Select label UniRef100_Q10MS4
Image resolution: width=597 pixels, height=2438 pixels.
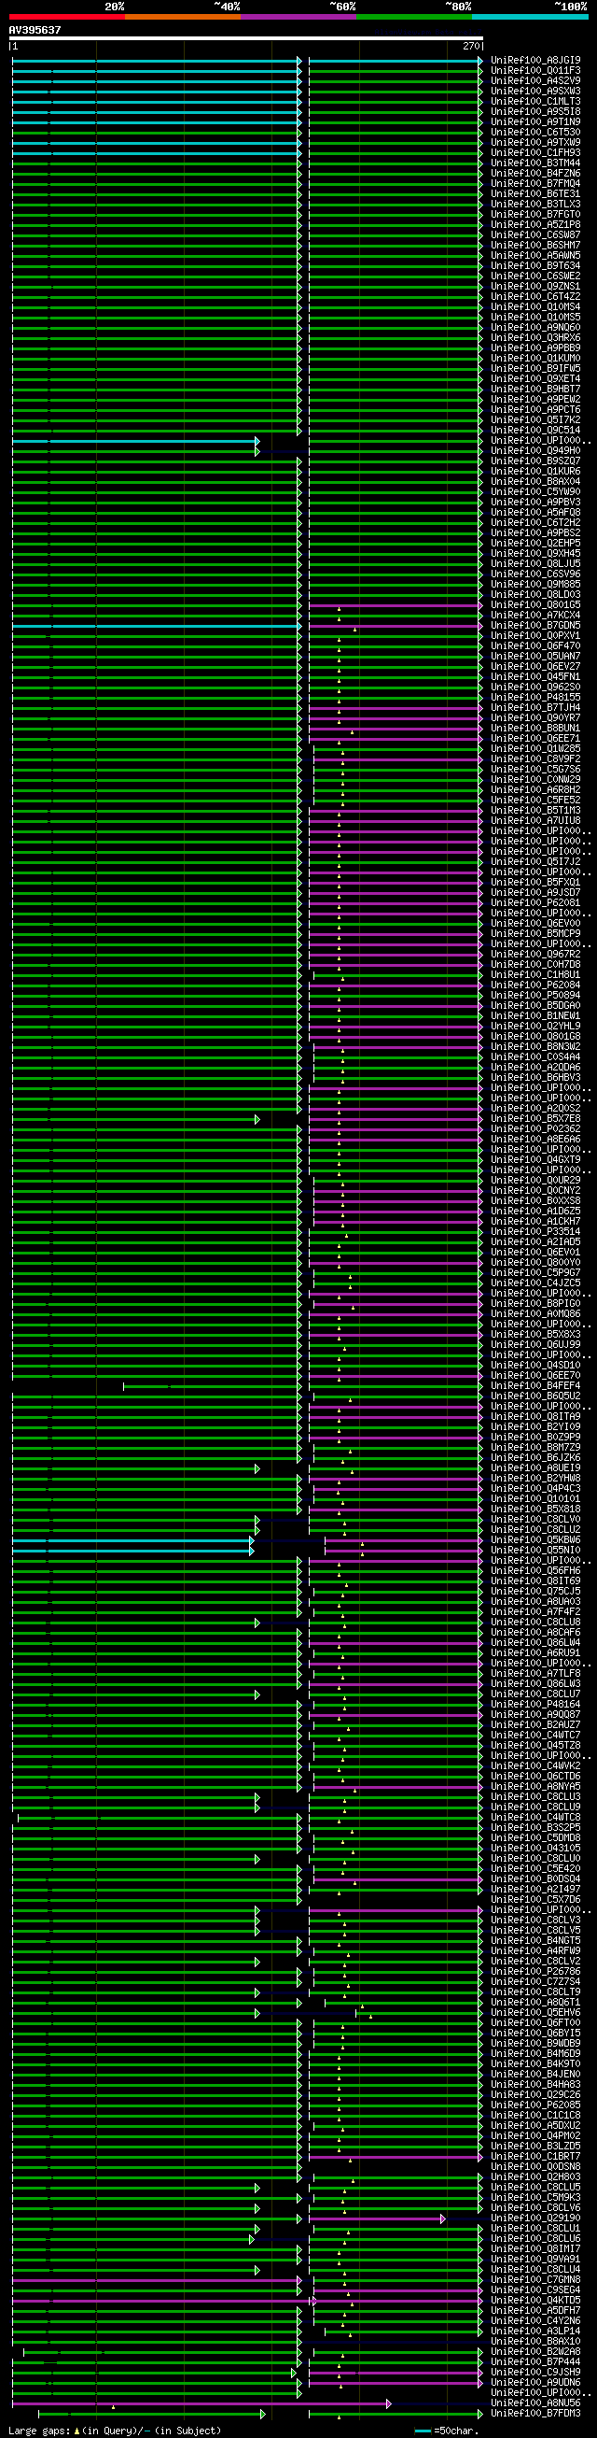(535, 306)
